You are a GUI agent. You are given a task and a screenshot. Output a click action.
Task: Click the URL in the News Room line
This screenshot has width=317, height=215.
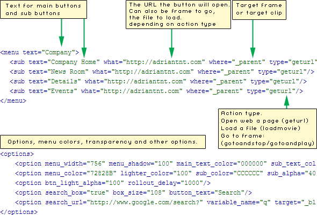153,72
